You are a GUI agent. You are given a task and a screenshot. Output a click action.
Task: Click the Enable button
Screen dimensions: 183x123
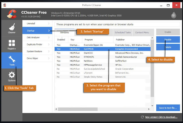click(x=168, y=32)
